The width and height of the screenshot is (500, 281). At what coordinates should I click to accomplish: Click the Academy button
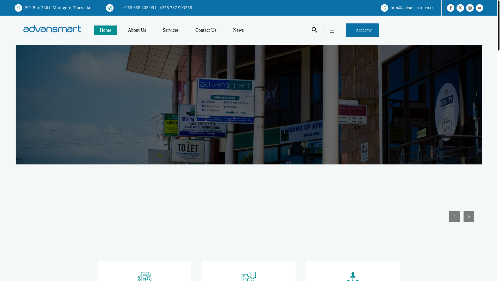(x=362, y=30)
